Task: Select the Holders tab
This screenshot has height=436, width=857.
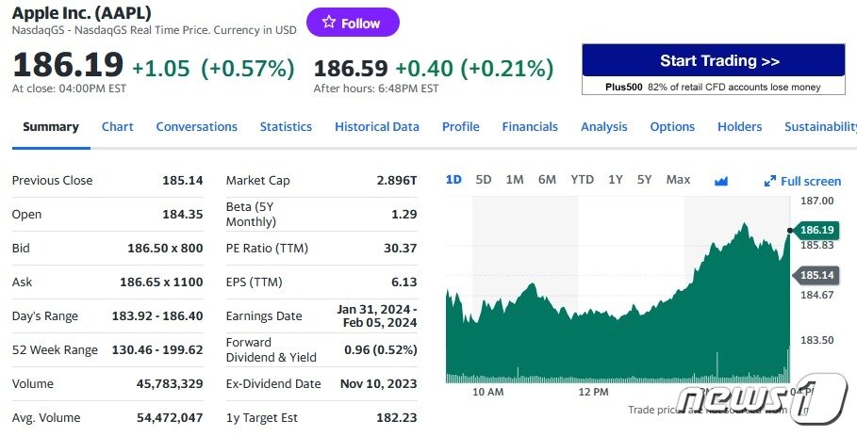Action: click(739, 126)
